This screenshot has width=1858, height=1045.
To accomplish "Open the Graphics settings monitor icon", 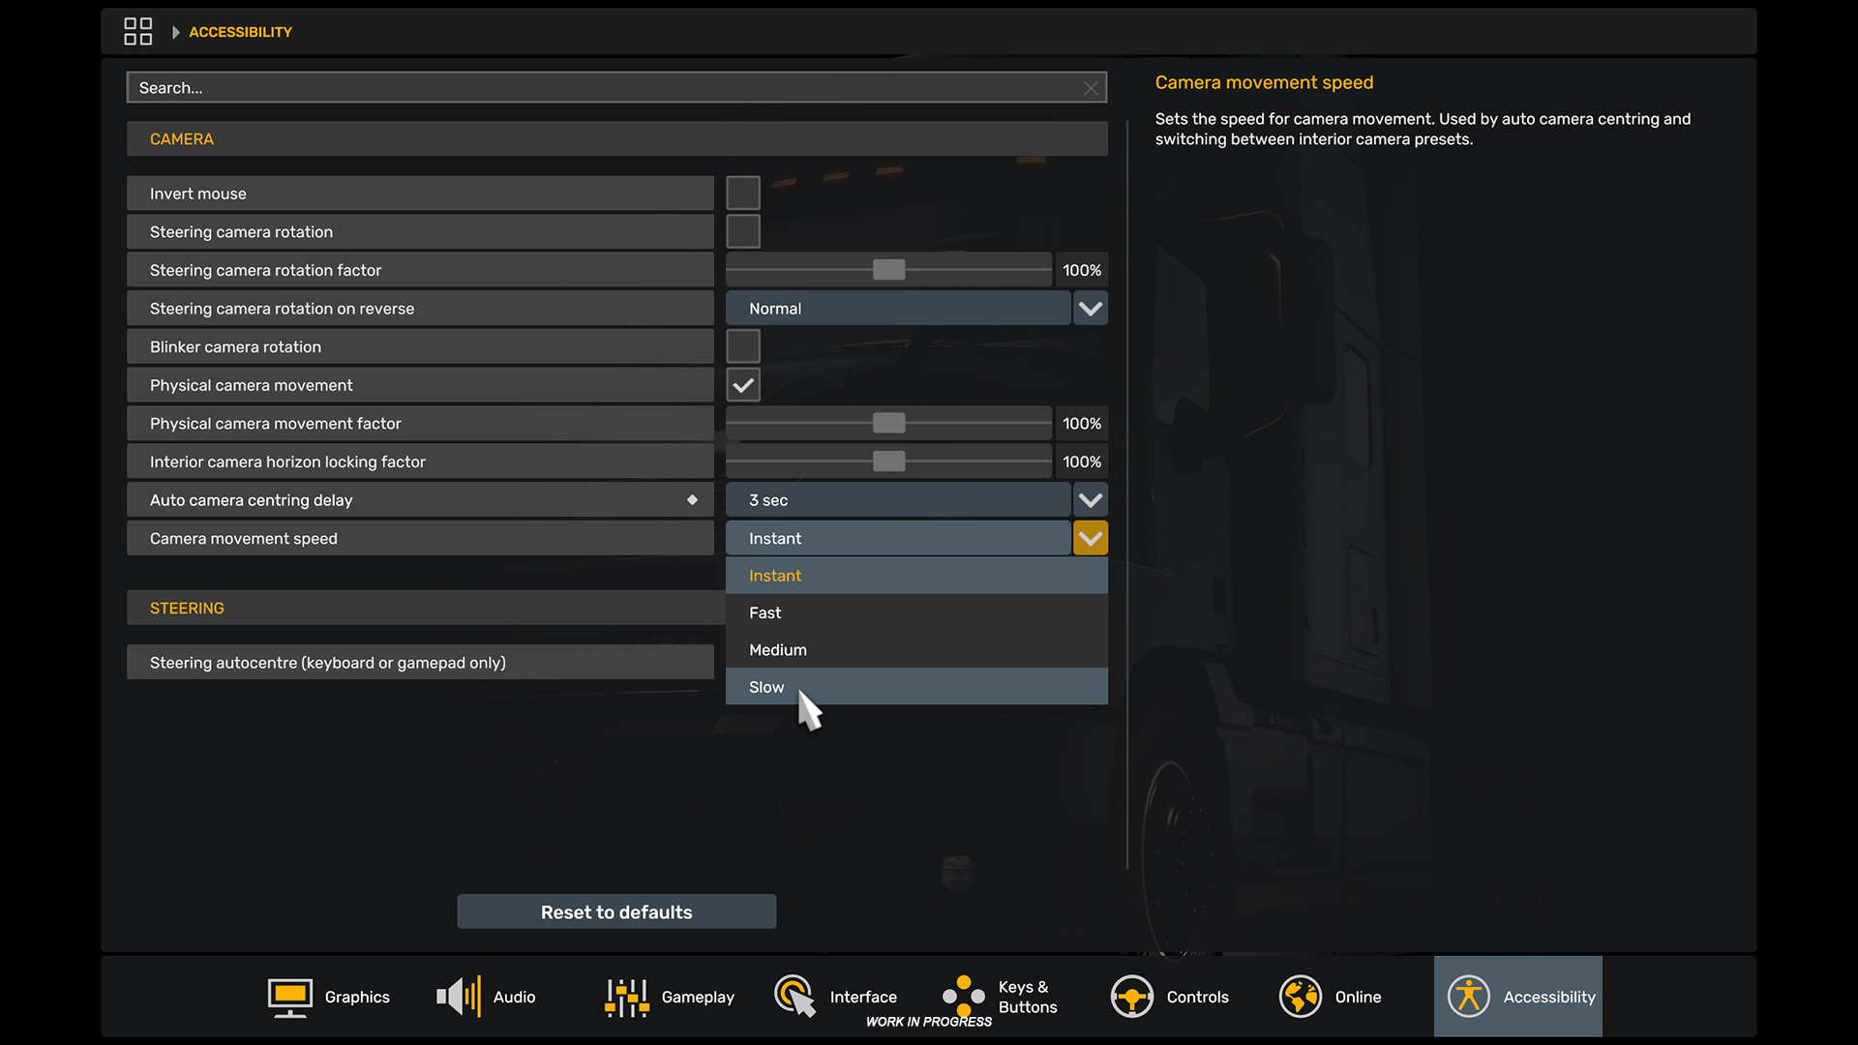I will coord(289,997).
